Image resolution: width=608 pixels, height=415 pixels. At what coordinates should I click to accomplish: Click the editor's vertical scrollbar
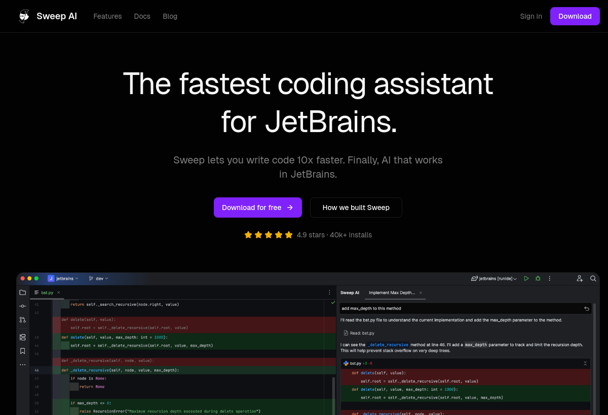pos(333,395)
